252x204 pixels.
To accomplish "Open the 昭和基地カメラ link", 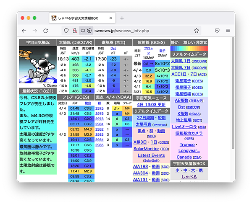I will point(189,133).
